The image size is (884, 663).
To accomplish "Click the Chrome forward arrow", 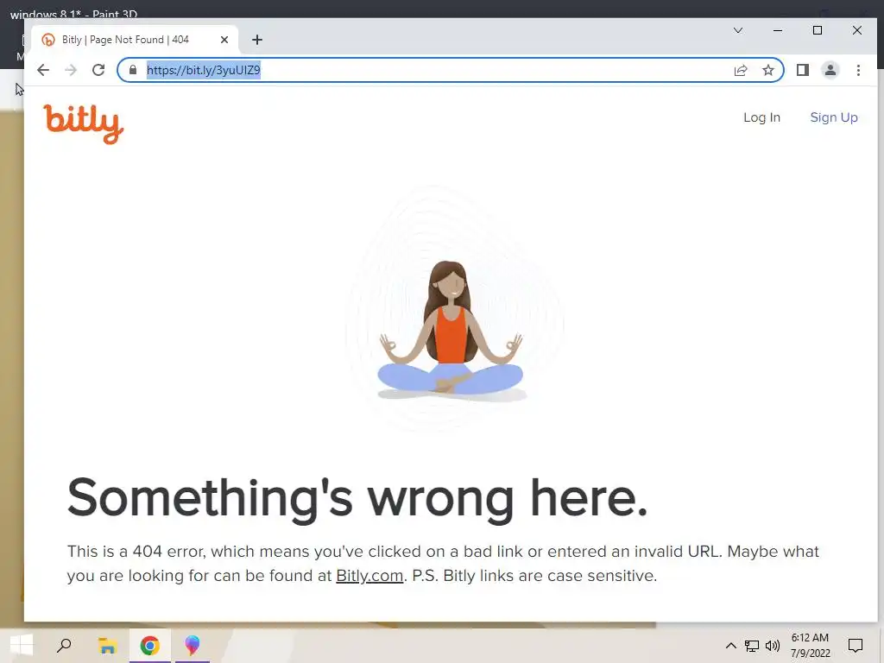I will [x=71, y=70].
